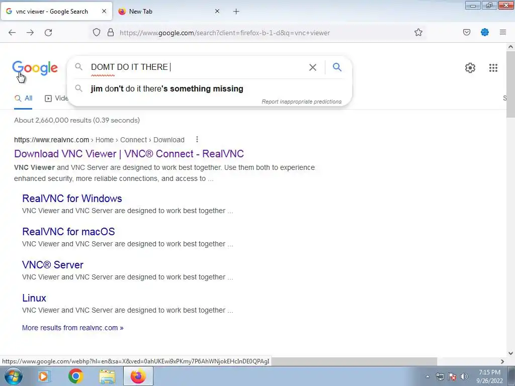Open the VNC® Server sitelink

click(x=52, y=264)
